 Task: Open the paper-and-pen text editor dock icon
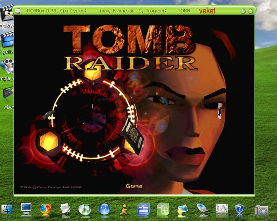click(65, 209)
